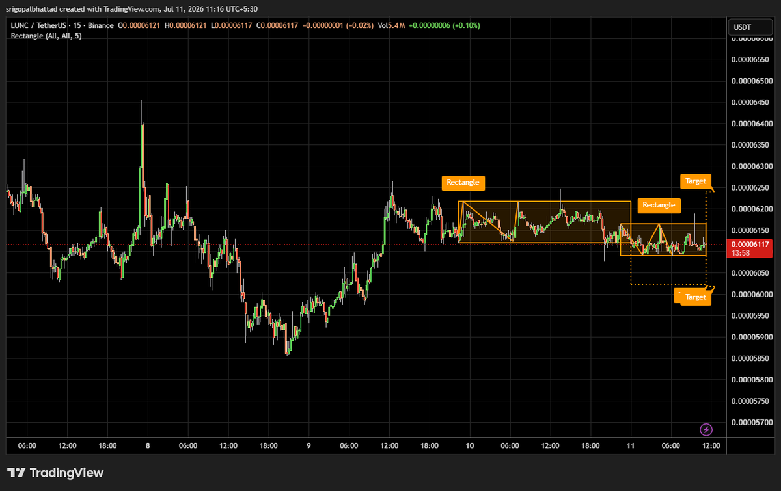Click the 0.00005900 price axis label

[752, 338]
